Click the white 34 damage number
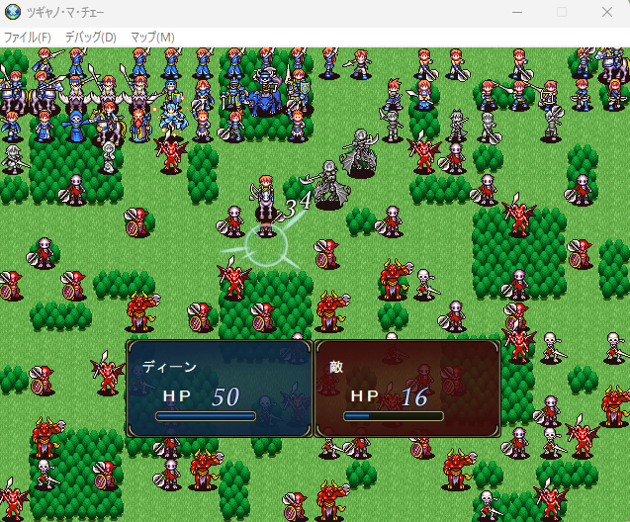 pos(298,205)
